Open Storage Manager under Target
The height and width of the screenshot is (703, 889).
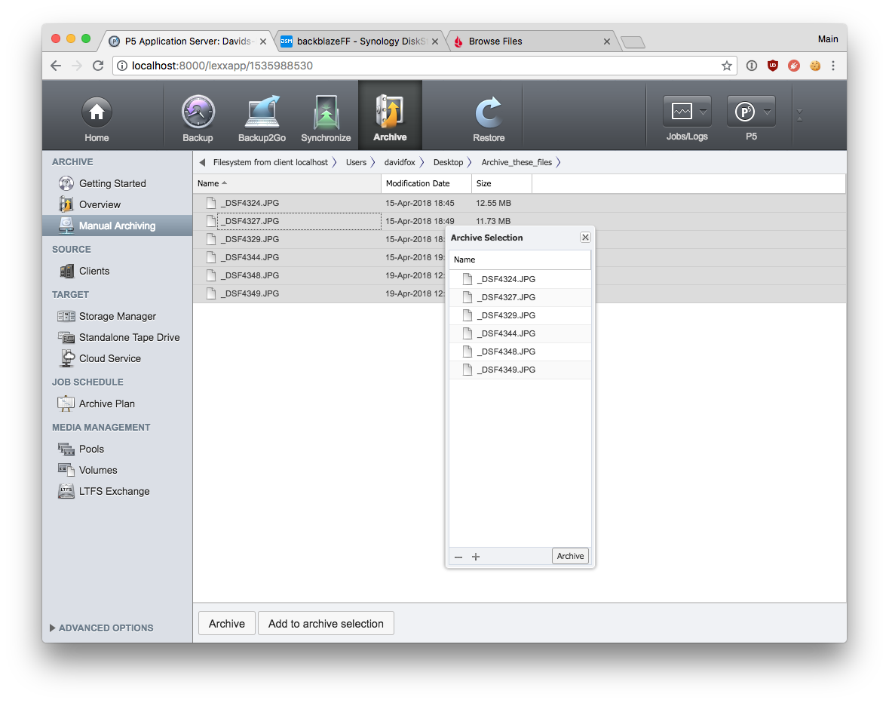[x=106, y=316]
